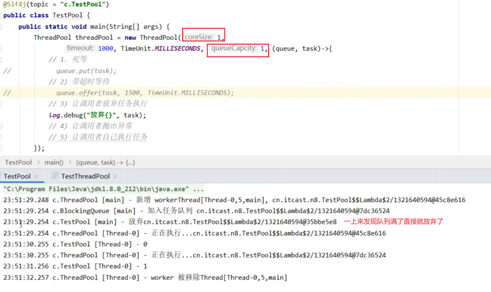The image size is (491, 292).
Task: Switch to the TestThreadPool run tab
Action: tap(85, 176)
